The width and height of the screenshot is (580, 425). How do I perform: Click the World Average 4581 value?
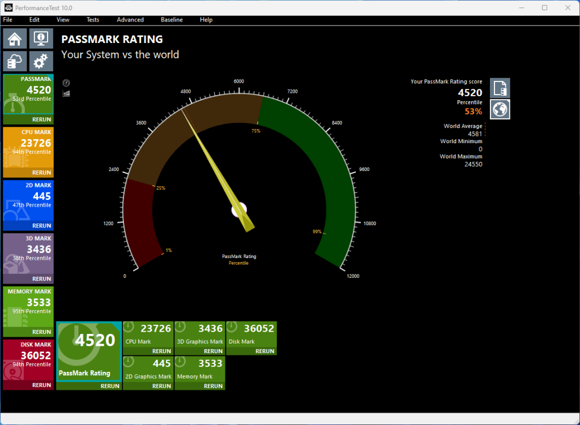click(475, 134)
